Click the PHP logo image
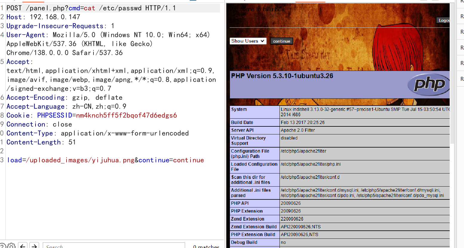The width and height of the screenshot is (464, 248). pos(428,84)
